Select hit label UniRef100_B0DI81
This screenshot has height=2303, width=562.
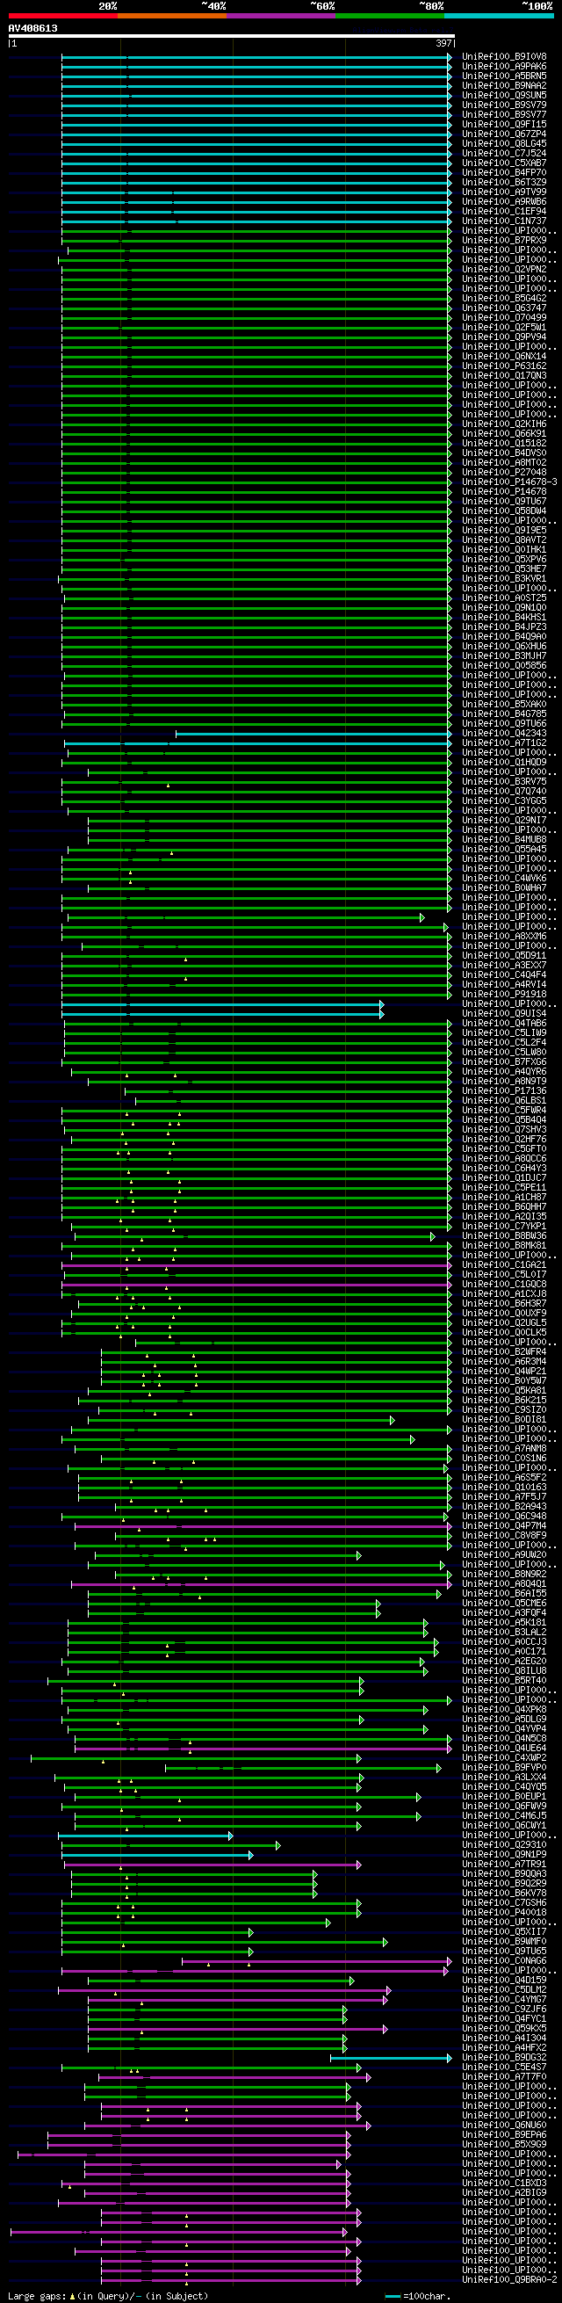coord(504,1420)
